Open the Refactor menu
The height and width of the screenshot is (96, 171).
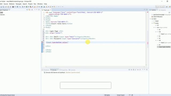[x=12, y=4]
